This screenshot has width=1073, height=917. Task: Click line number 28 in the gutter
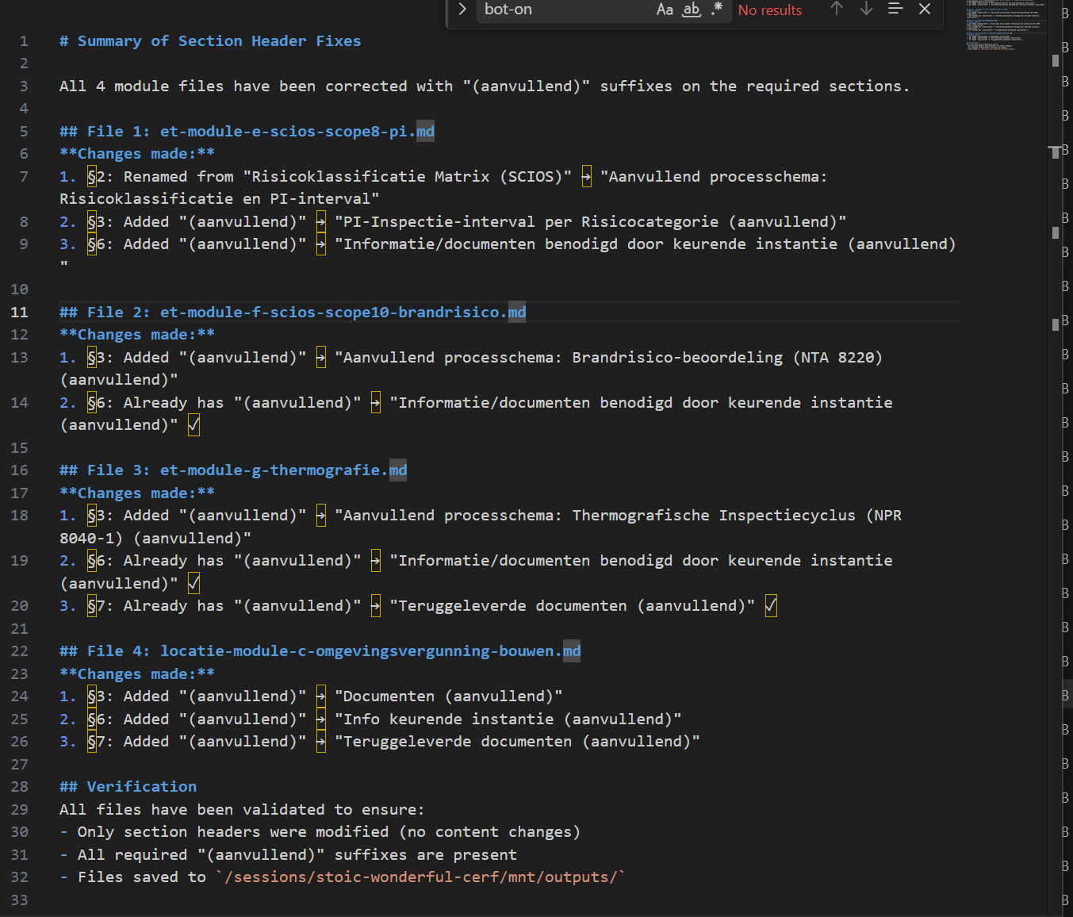coord(20,787)
